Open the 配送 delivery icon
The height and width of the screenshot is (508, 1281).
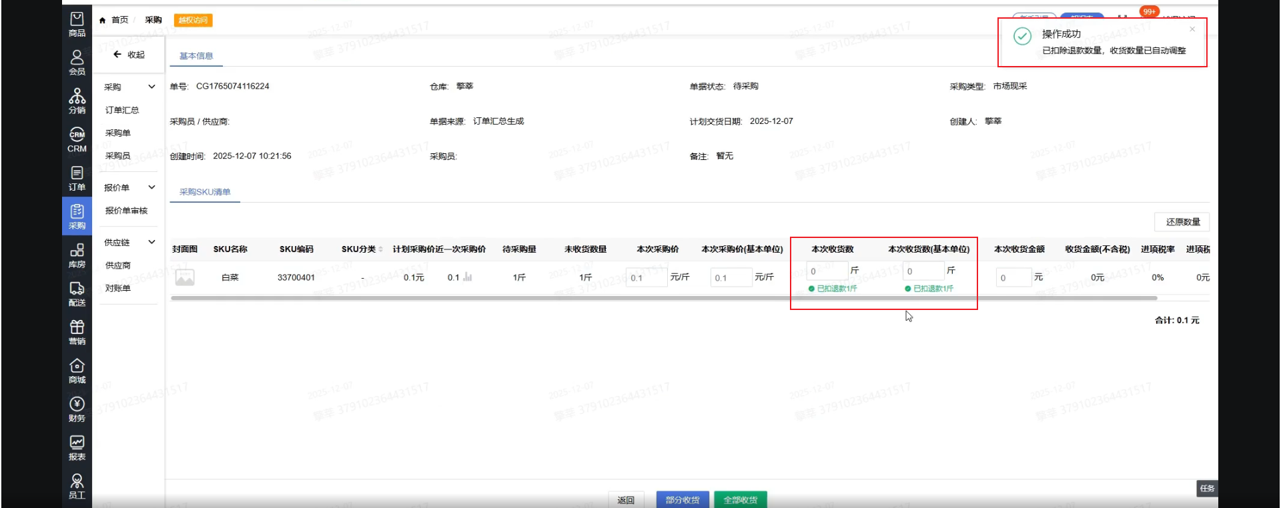tap(77, 293)
